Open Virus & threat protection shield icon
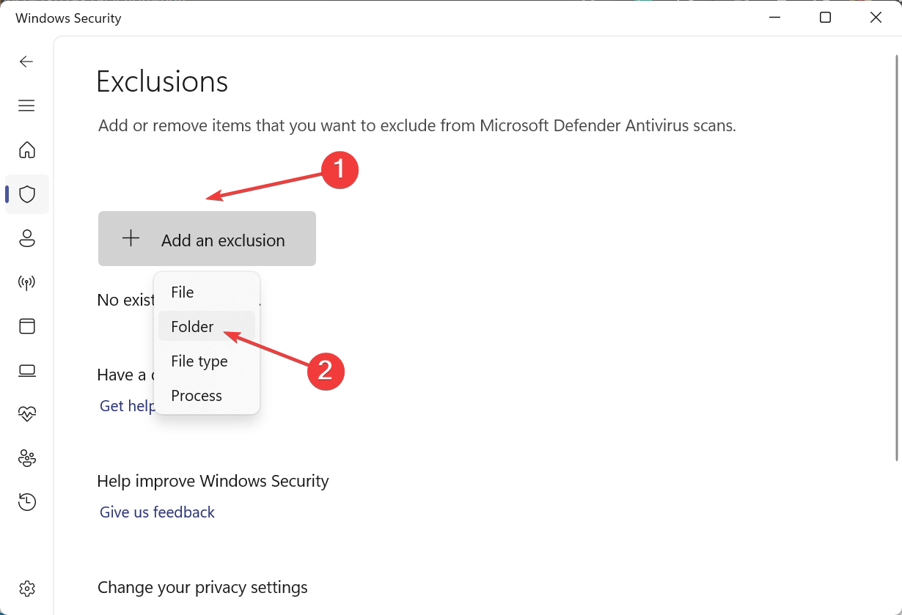The image size is (902, 615). 27,194
